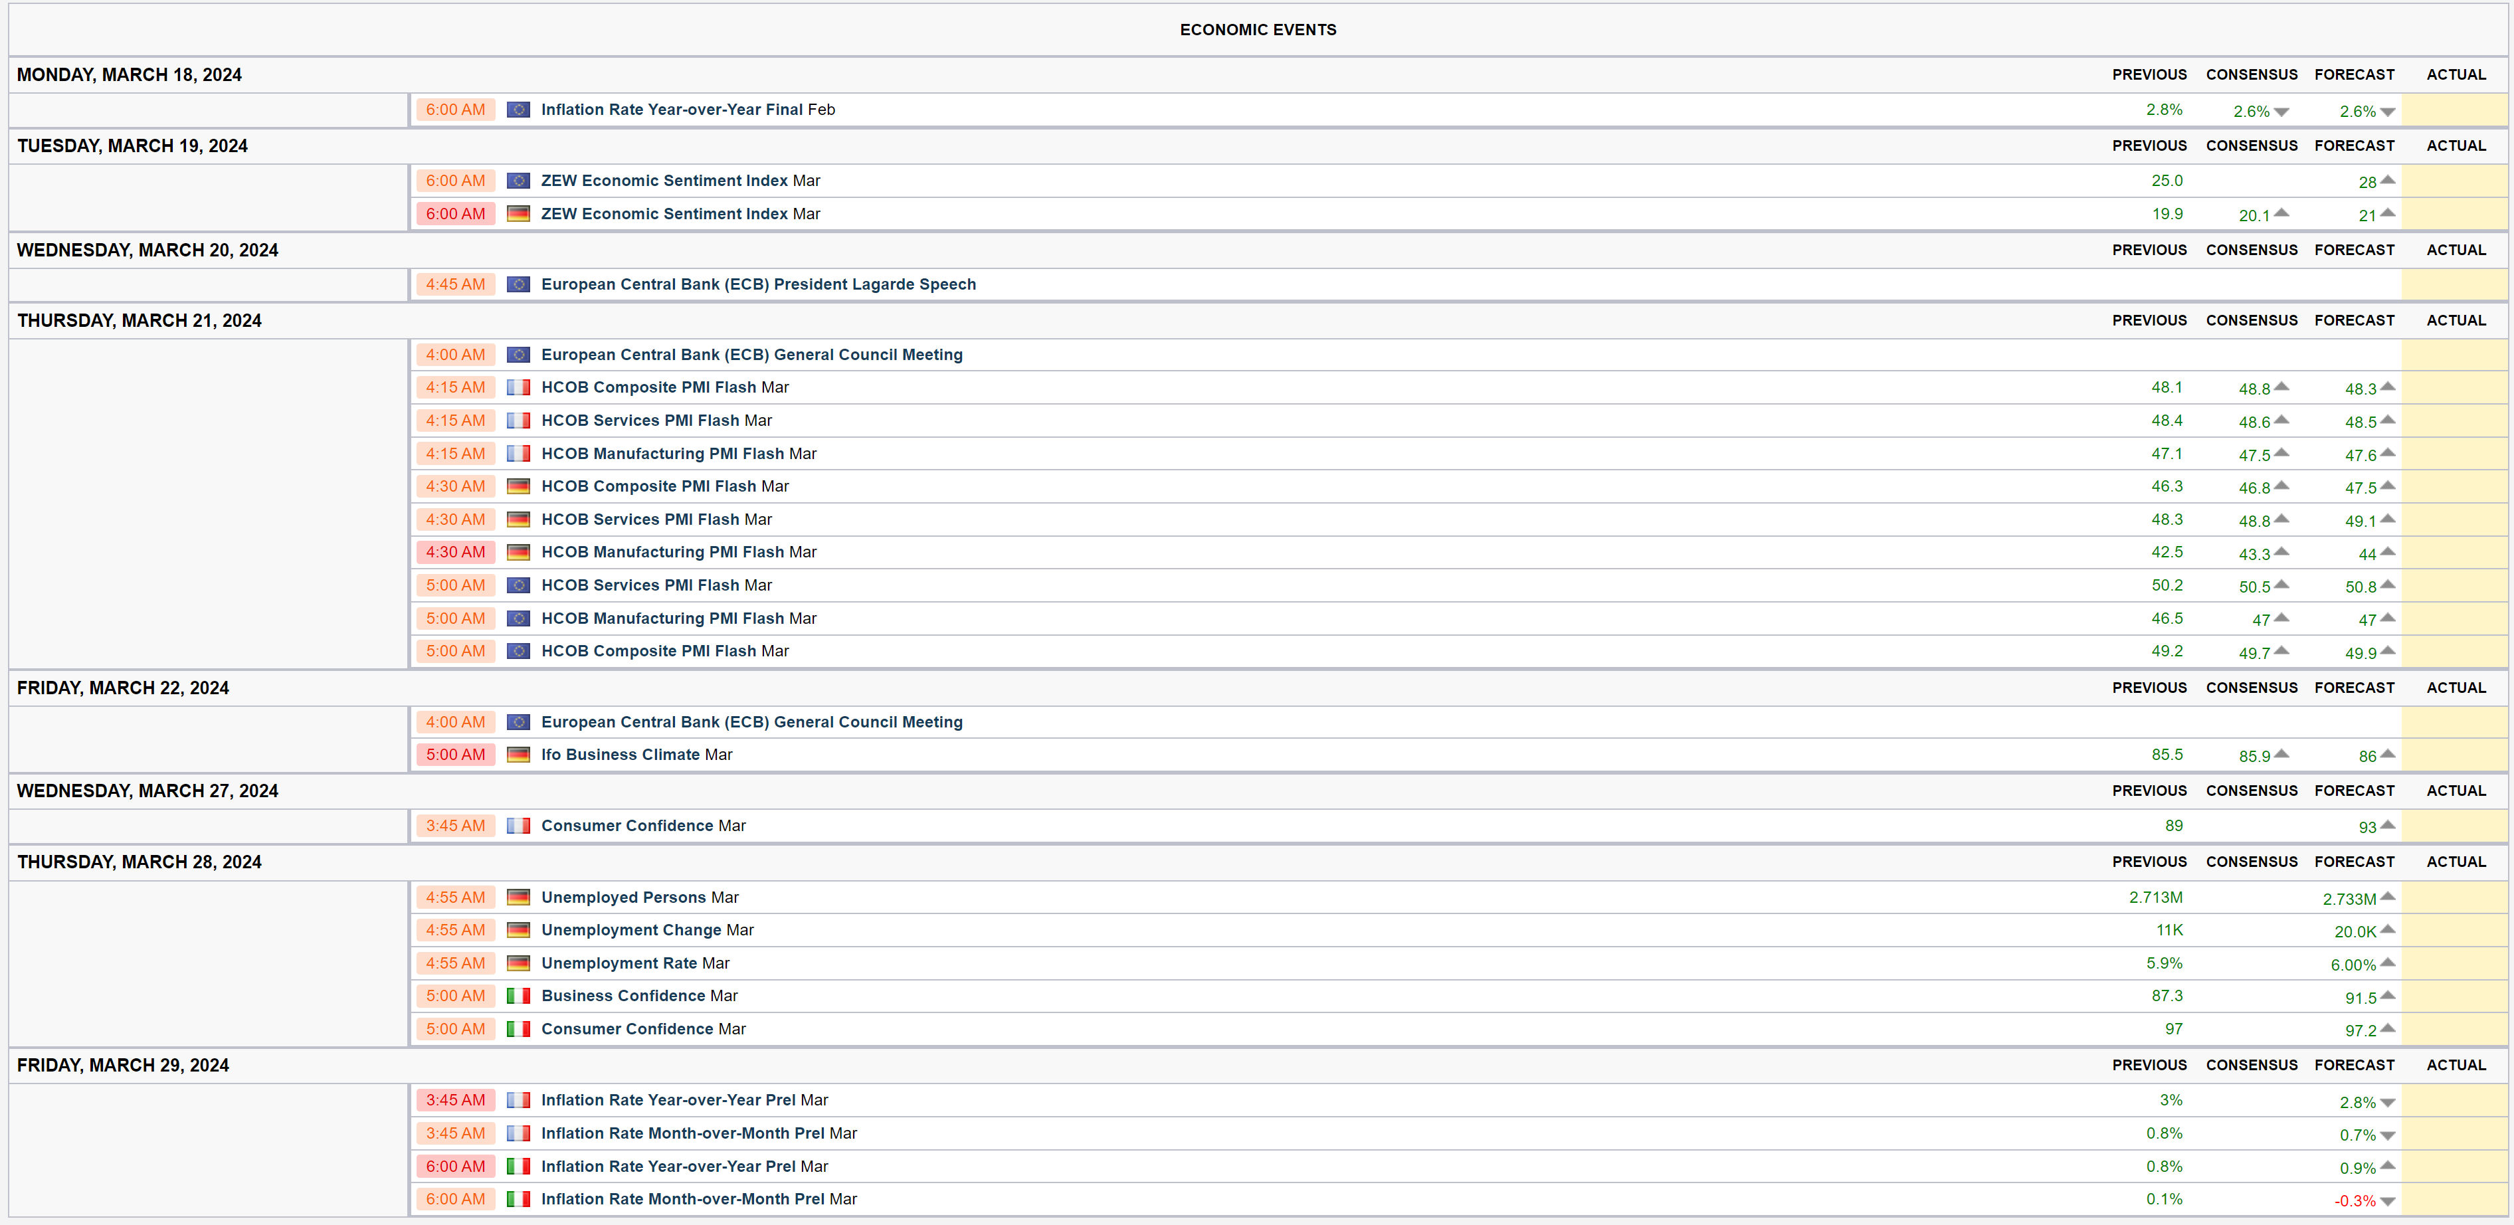Click German flag beside Unemployment Rate Mar

point(518,963)
